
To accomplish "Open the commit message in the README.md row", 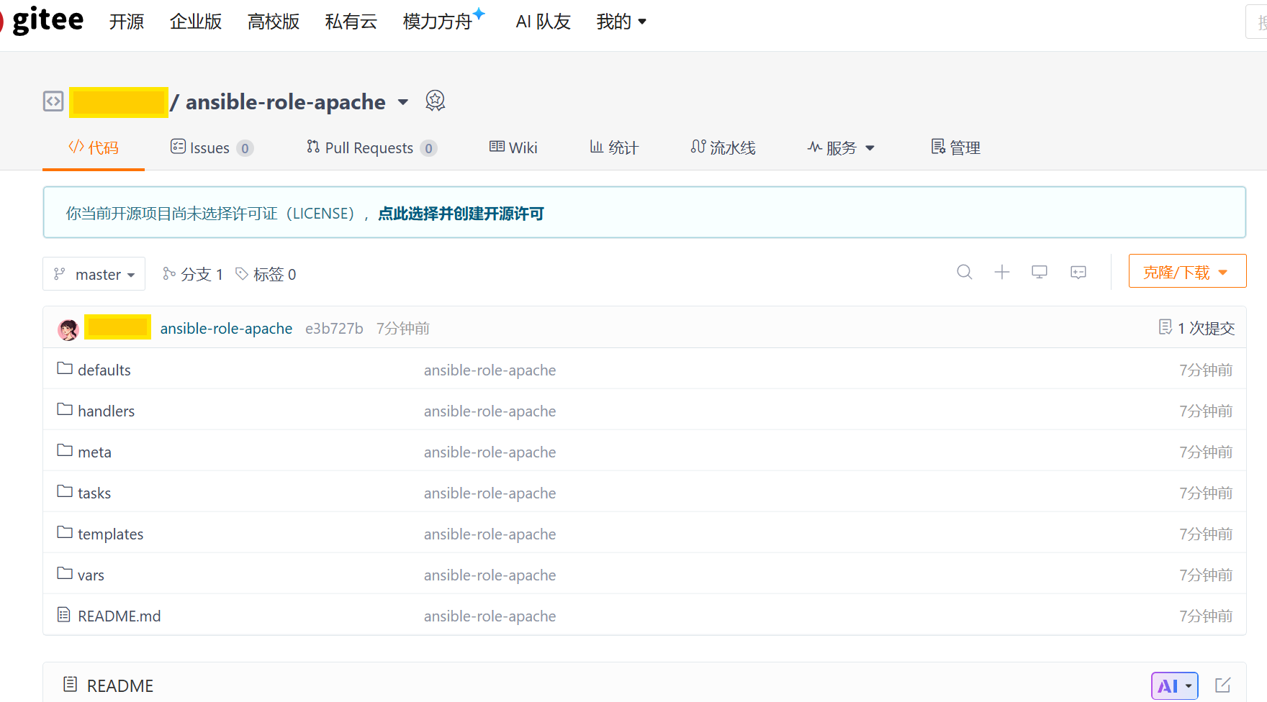I will (490, 616).
